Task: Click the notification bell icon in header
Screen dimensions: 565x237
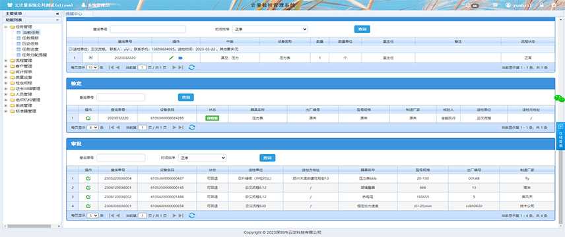Action: coord(468,5)
